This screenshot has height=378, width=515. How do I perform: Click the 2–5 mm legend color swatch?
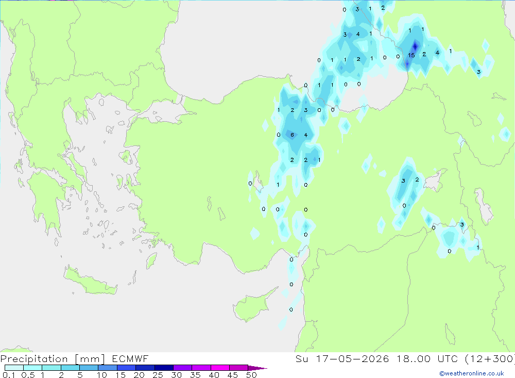70,368
